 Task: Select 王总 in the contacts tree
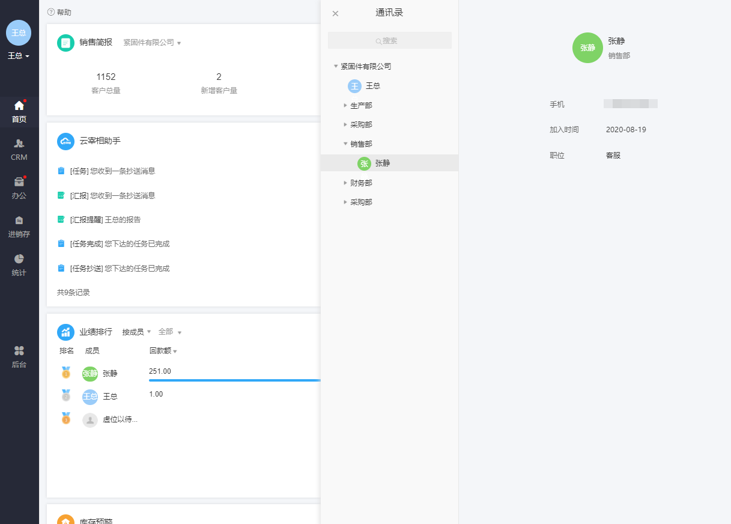click(x=390, y=86)
